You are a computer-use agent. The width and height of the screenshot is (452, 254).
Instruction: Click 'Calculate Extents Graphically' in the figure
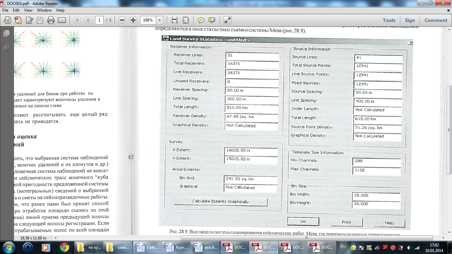pyautogui.click(x=220, y=201)
